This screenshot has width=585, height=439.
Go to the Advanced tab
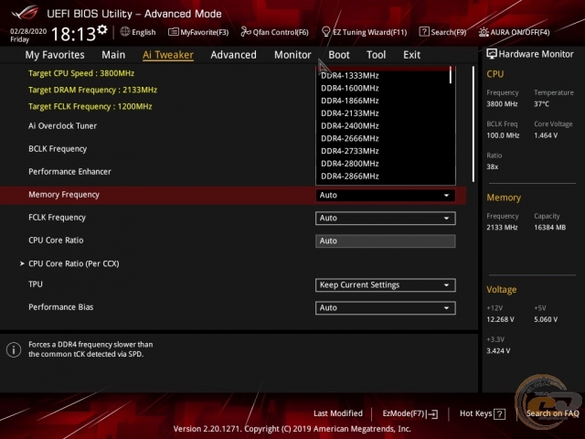click(234, 55)
